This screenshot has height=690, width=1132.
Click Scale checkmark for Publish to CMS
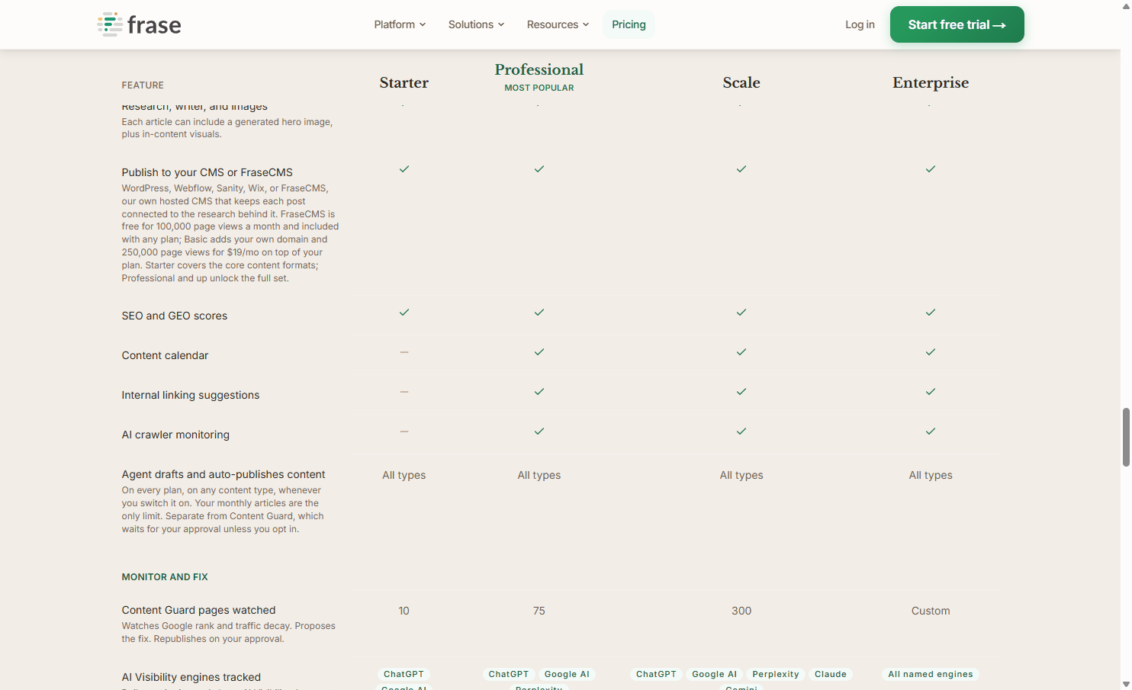[x=741, y=169]
